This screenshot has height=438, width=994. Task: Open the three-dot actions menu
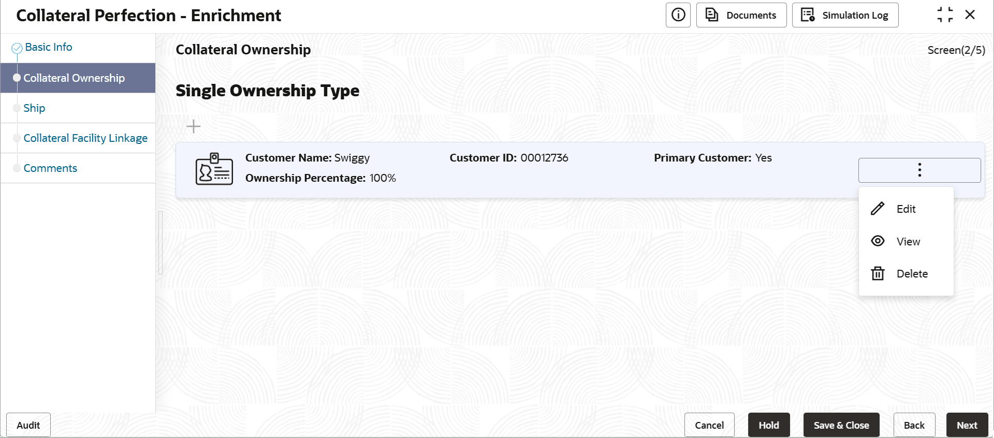919,170
